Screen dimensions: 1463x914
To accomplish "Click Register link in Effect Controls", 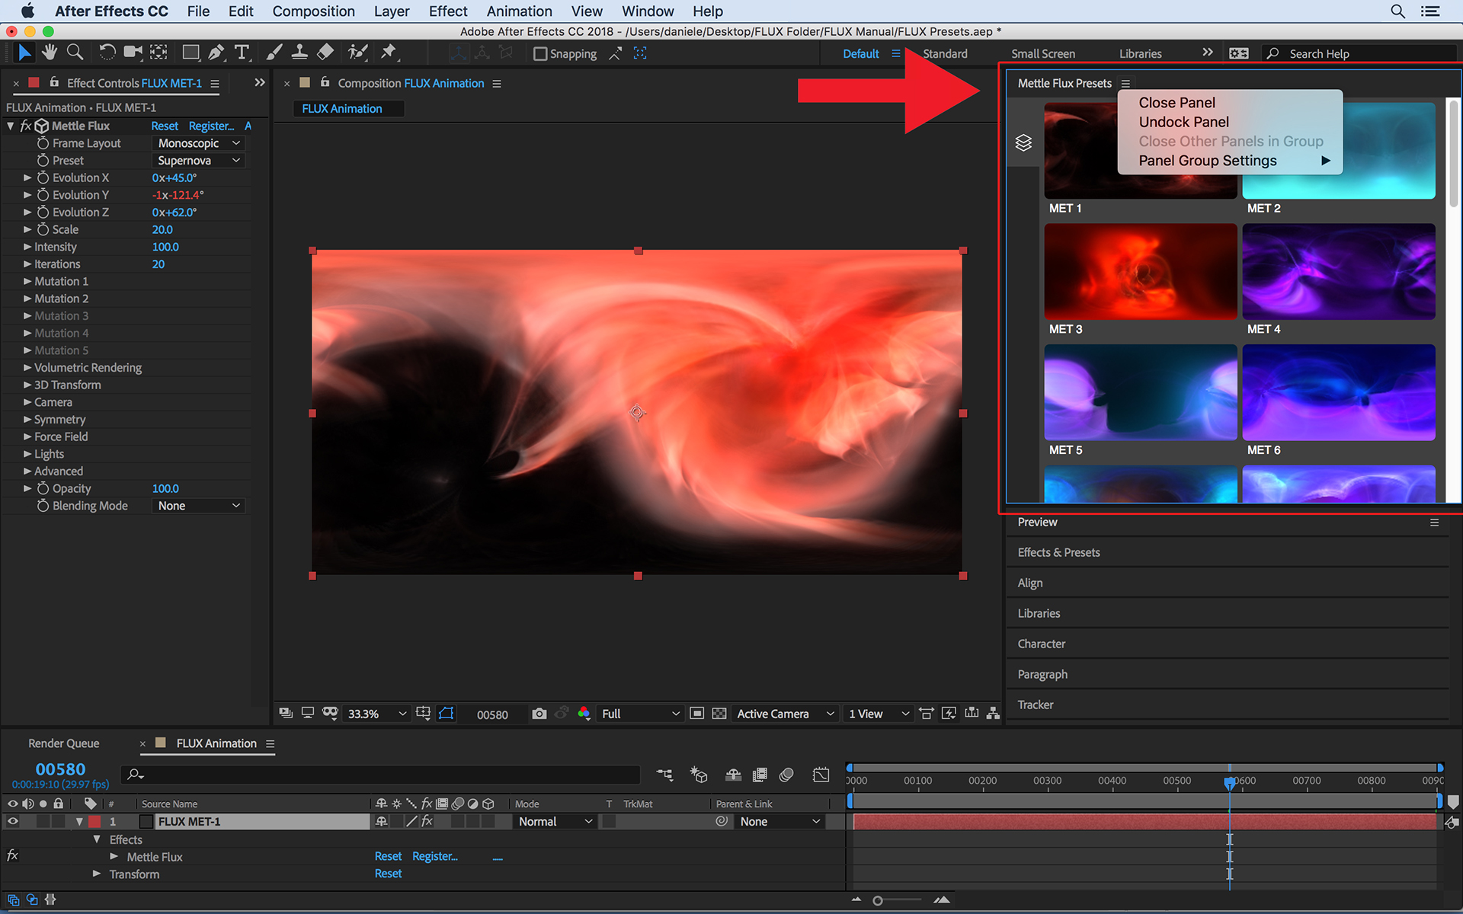I will click(x=211, y=126).
